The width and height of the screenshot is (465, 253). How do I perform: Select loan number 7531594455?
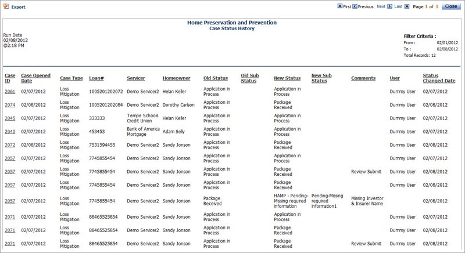[102, 144]
